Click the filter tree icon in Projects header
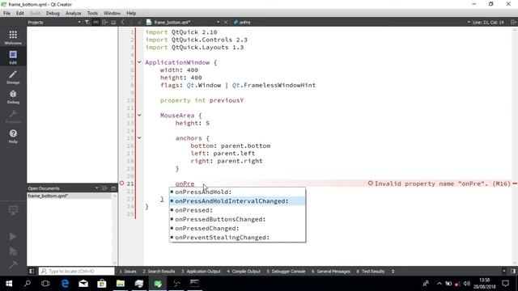This screenshot has height=291, width=518. point(87,22)
